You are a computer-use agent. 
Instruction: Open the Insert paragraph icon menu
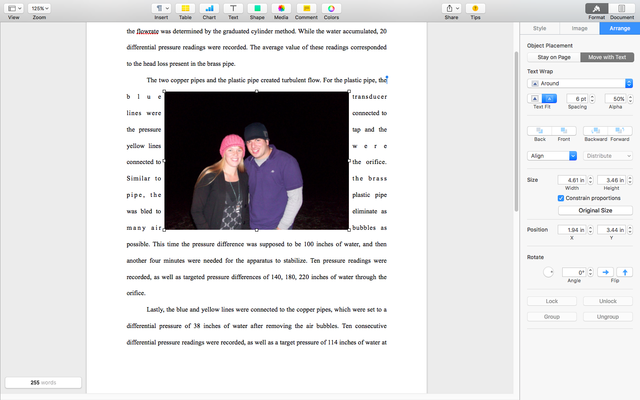click(x=161, y=8)
